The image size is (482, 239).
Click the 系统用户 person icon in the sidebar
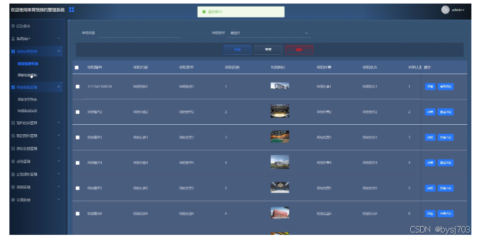[x=13, y=39]
